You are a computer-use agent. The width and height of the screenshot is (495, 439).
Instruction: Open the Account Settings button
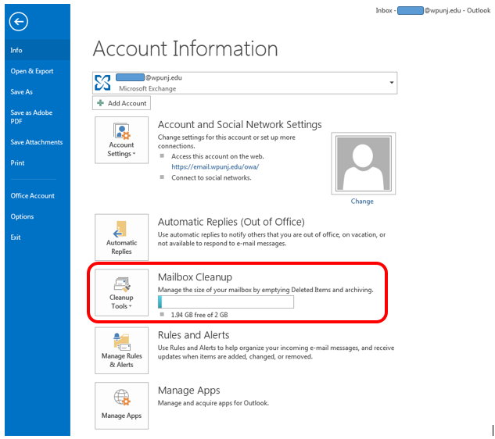click(x=121, y=140)
